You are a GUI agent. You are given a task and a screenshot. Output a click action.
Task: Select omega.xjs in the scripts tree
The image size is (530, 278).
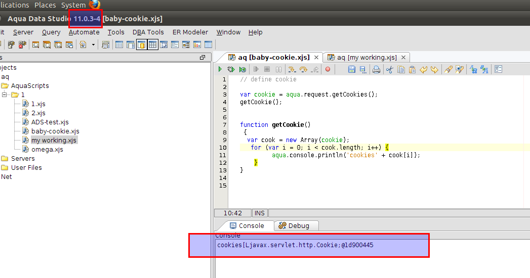pyautogui.click(x=47, y=150)
